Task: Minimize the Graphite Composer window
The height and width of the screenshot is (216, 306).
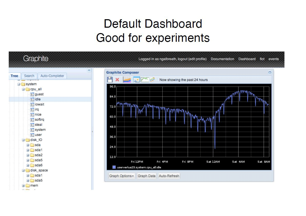Action: tap(270, 72)
